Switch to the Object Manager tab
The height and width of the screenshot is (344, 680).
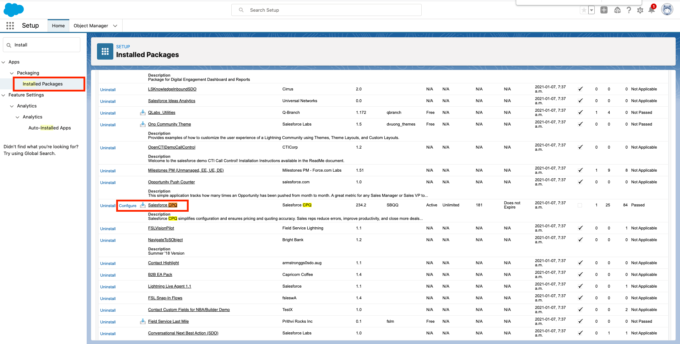[x=91, y=26]
